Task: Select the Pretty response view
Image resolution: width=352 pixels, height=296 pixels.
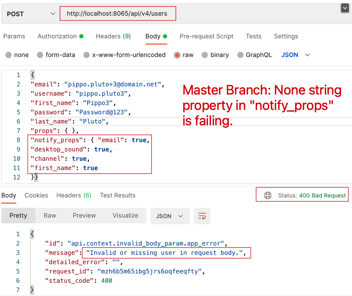Action: click(18, 215)
